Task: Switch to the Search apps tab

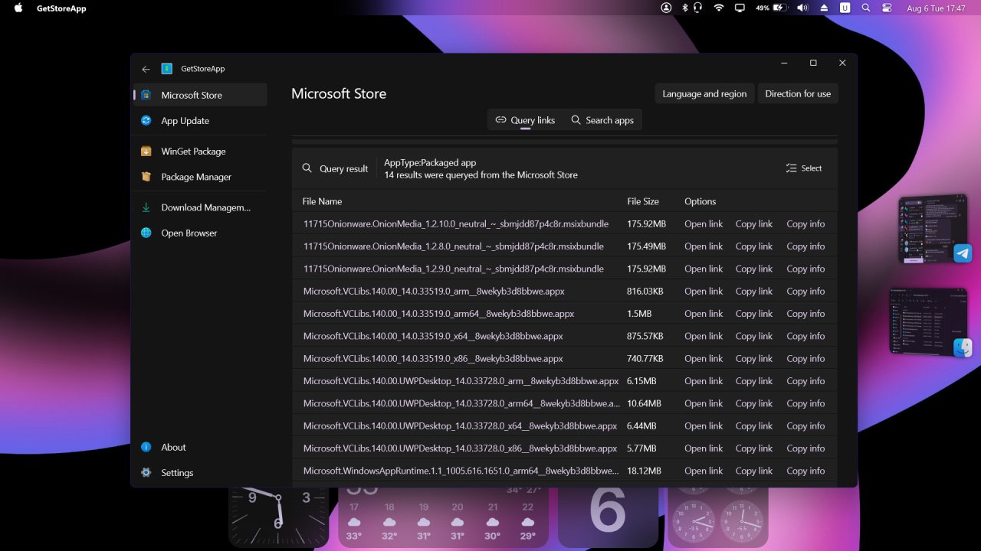Action: tap(602, 120)
